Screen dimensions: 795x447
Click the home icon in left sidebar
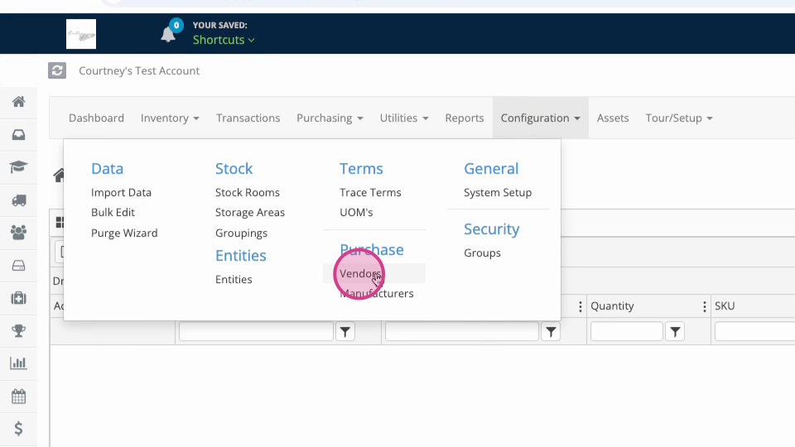click(x=19, y=102)
